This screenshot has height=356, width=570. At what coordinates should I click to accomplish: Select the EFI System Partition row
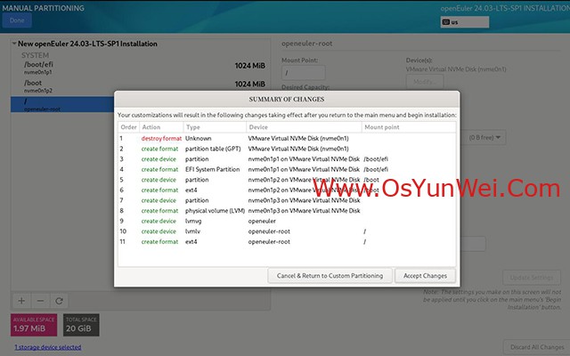[x=287, y=169]
